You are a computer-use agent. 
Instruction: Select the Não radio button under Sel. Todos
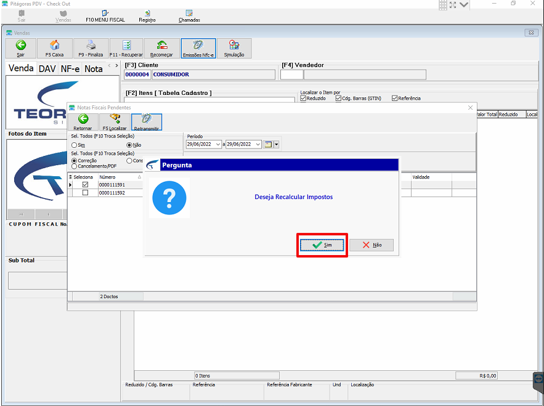point(129,145)
